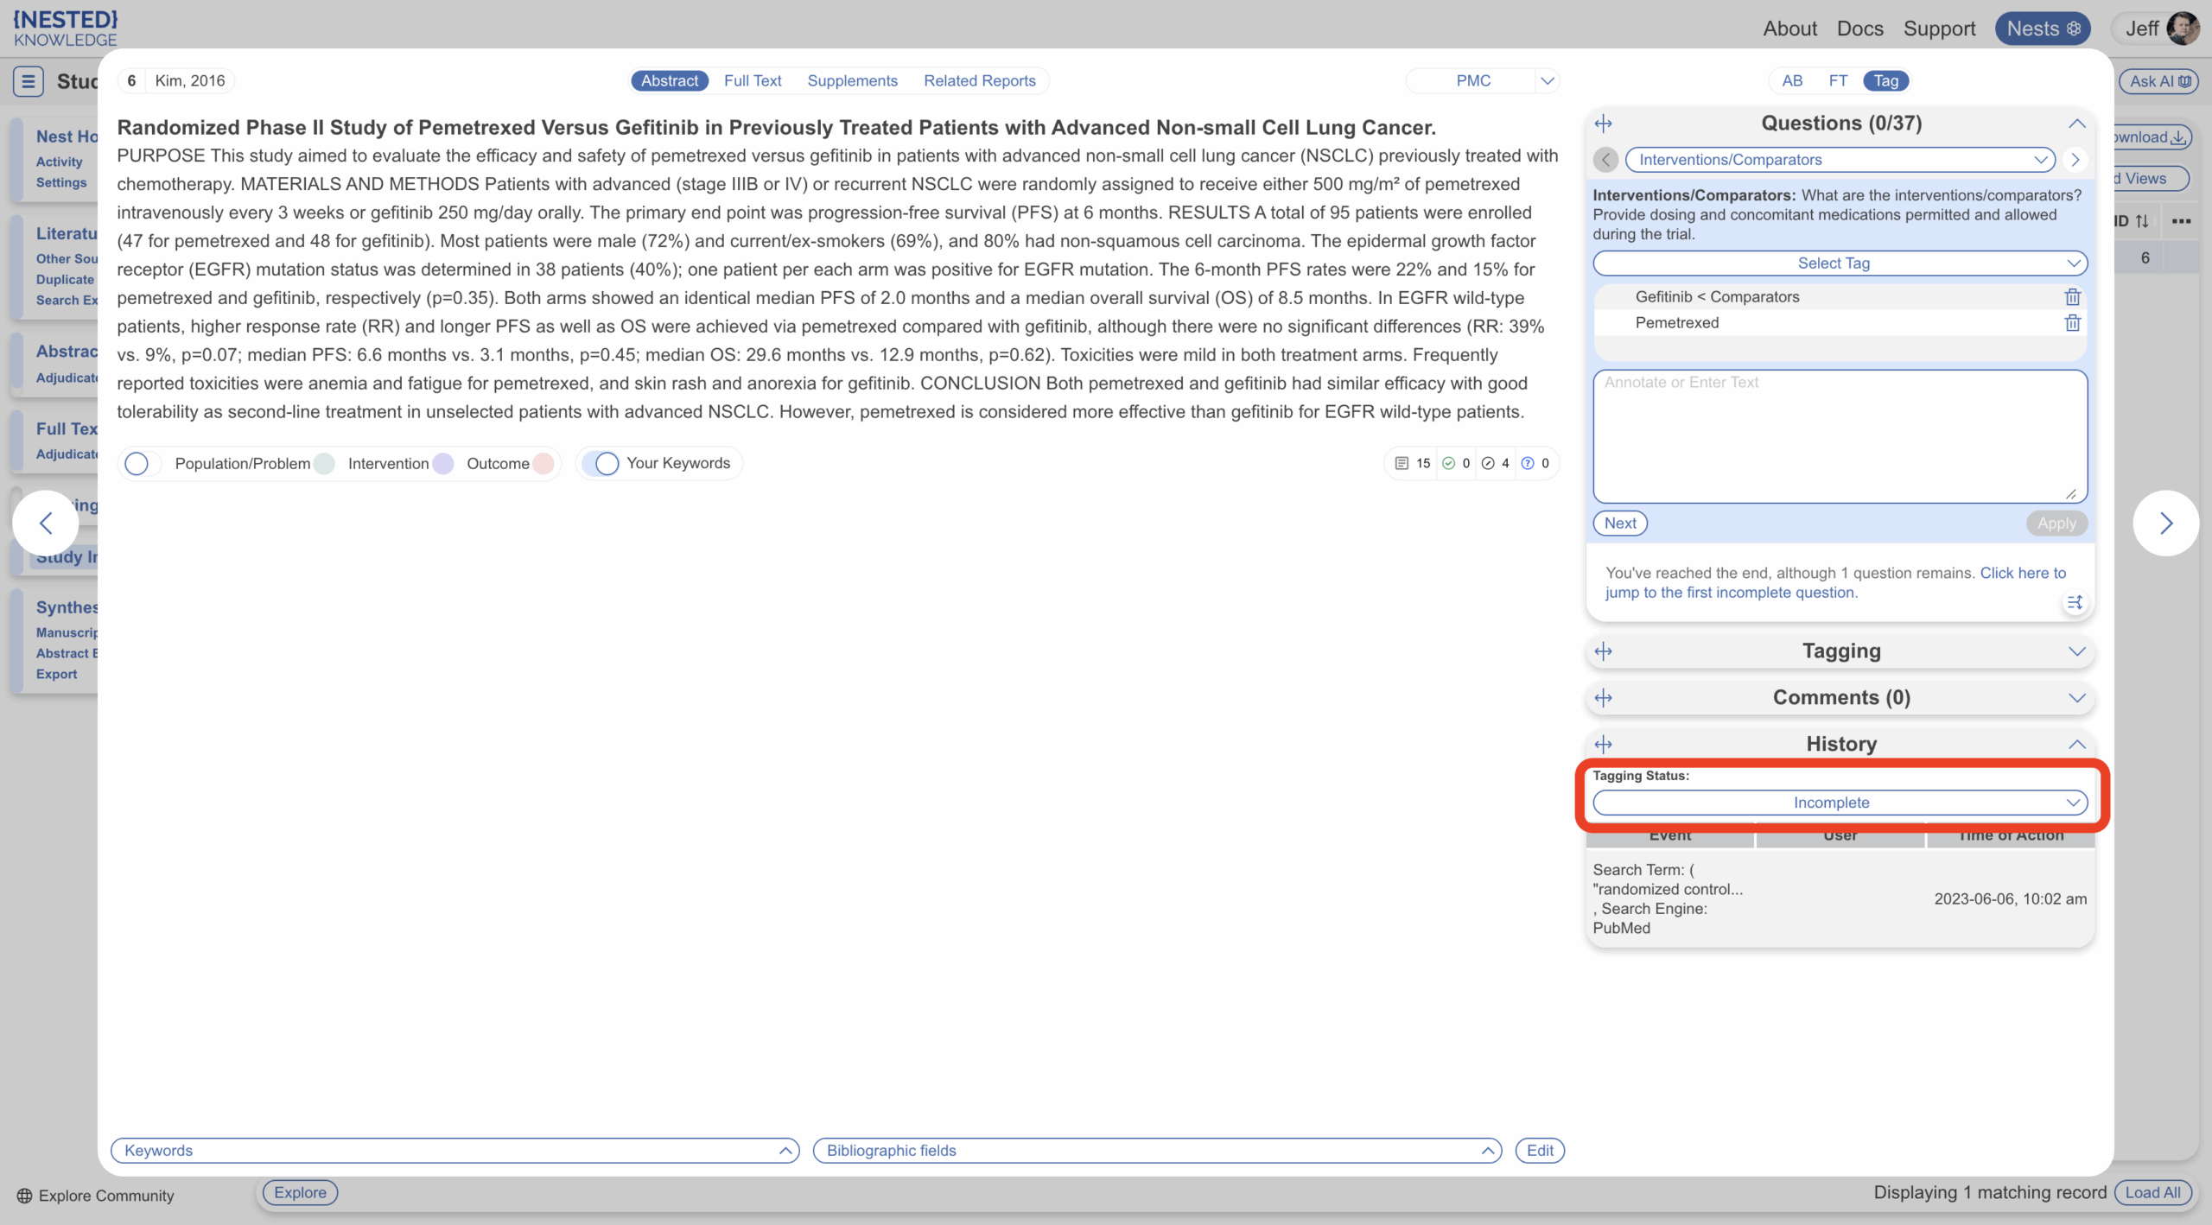2212x1225 pixels.
Task: Open the hamburger menu beside Study title
Action: pyautogui.click(x=28, y=81)
